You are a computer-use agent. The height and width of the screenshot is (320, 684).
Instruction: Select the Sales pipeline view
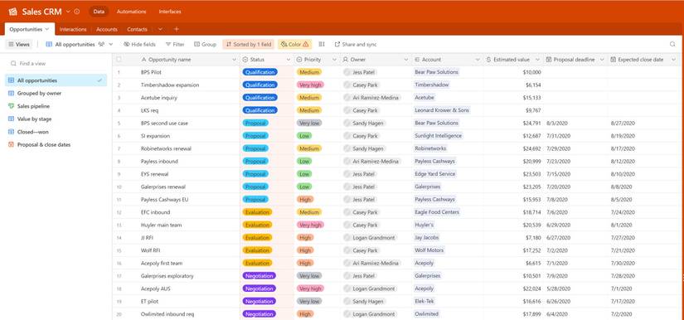point(56,106)
